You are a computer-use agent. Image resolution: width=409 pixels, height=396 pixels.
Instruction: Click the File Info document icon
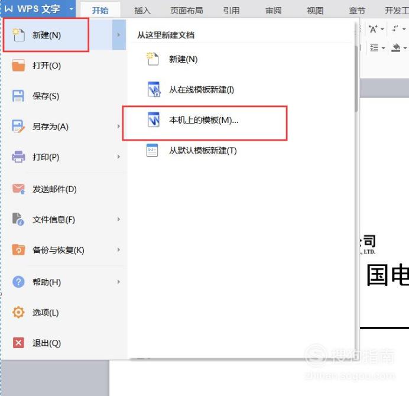(x=18, y=219)
